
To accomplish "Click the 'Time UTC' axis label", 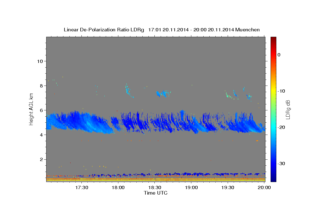I will (156, 193).
